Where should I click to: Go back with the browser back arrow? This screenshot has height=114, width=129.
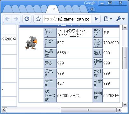pyautogui.click(x=7, y=19)
